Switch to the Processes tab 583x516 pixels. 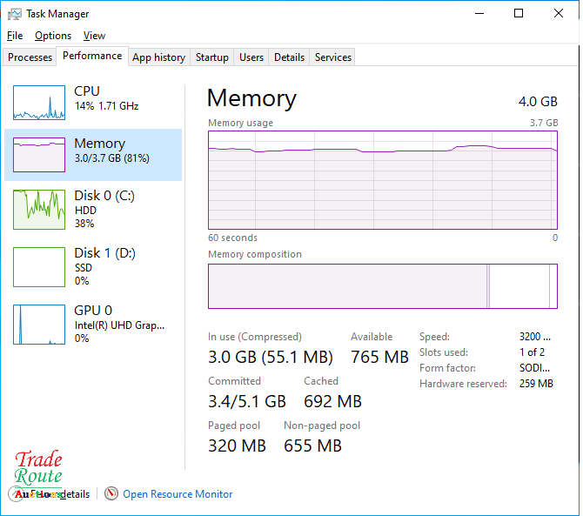pos(30,57)
